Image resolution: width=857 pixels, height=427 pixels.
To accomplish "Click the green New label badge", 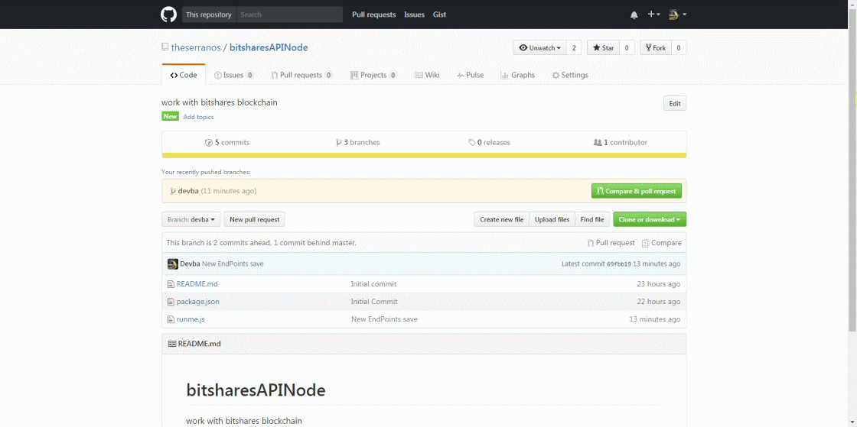I will 170,116.
